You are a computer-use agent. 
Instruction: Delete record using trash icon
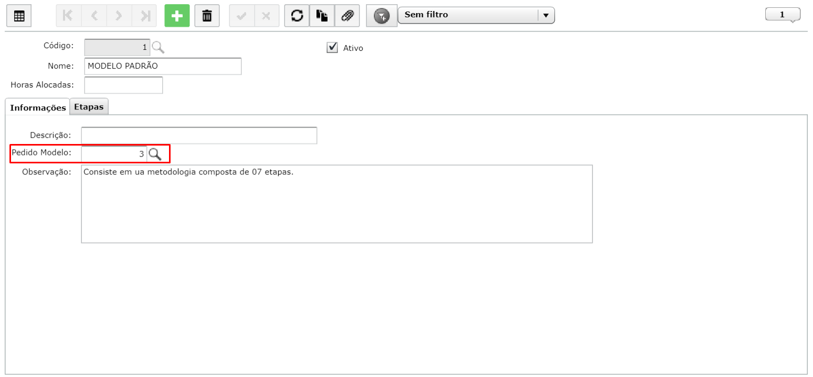click(207, 16)
